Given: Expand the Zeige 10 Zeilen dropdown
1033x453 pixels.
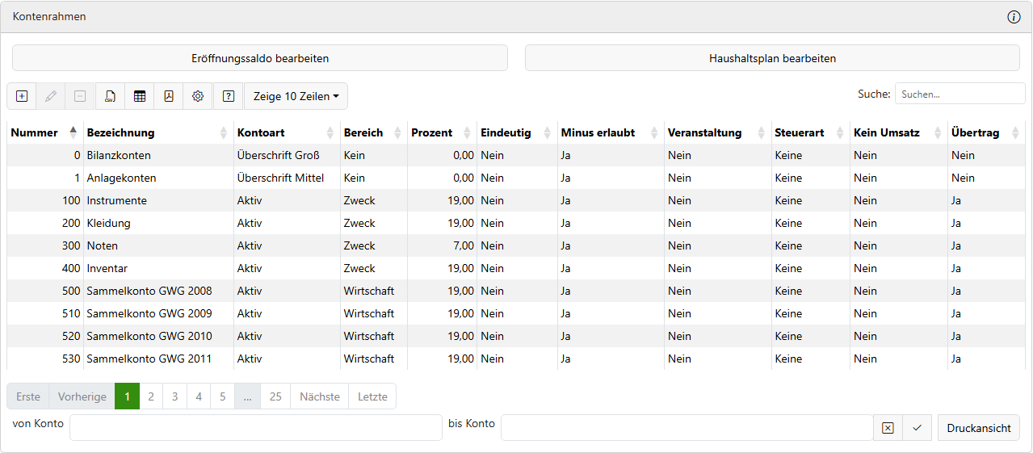Looking at the screenshot, I should (296, 96).
